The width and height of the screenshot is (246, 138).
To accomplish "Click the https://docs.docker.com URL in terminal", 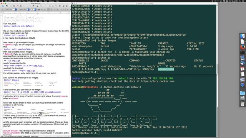I will [x=158, y=81].
